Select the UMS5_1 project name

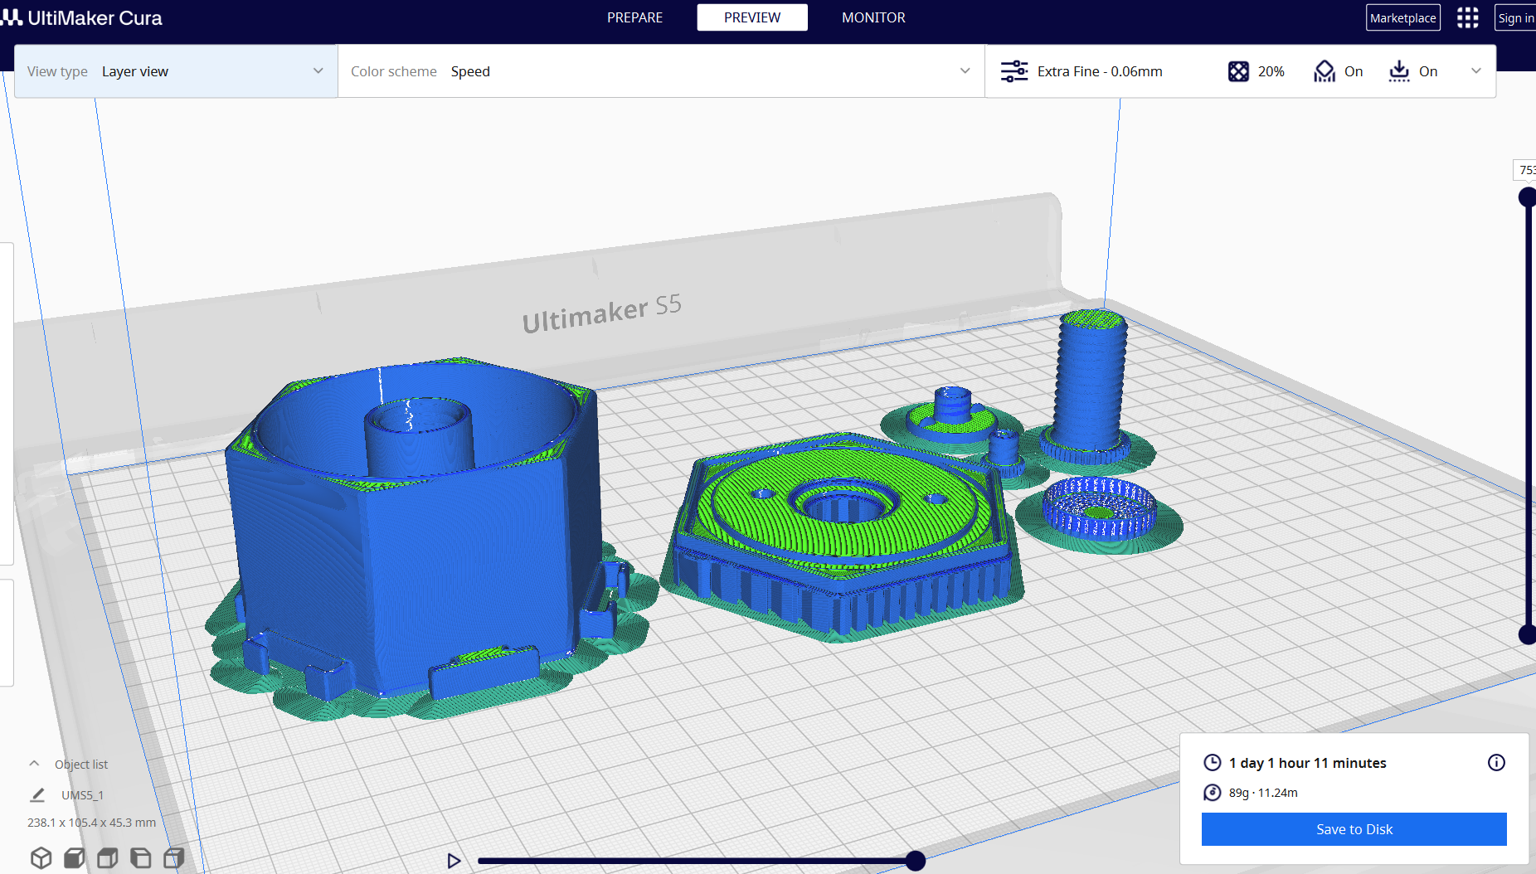tap(82, 794)
